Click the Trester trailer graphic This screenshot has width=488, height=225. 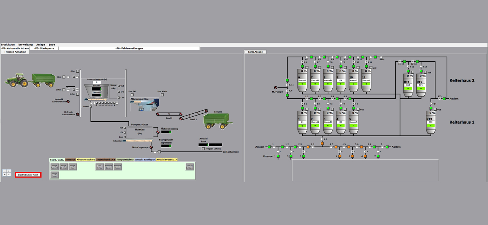click(x=218, y=121)
